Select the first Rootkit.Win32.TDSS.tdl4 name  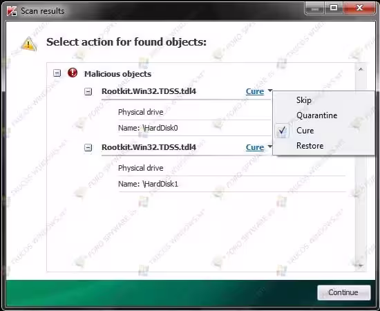point(149,91)
